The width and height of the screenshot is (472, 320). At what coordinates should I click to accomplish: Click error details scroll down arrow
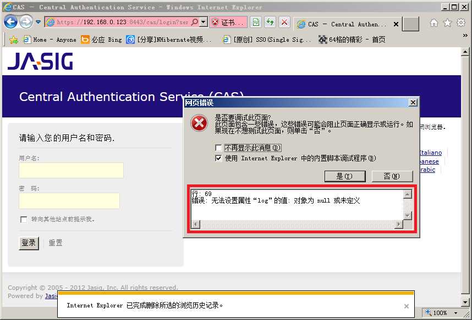click(407, 216)
